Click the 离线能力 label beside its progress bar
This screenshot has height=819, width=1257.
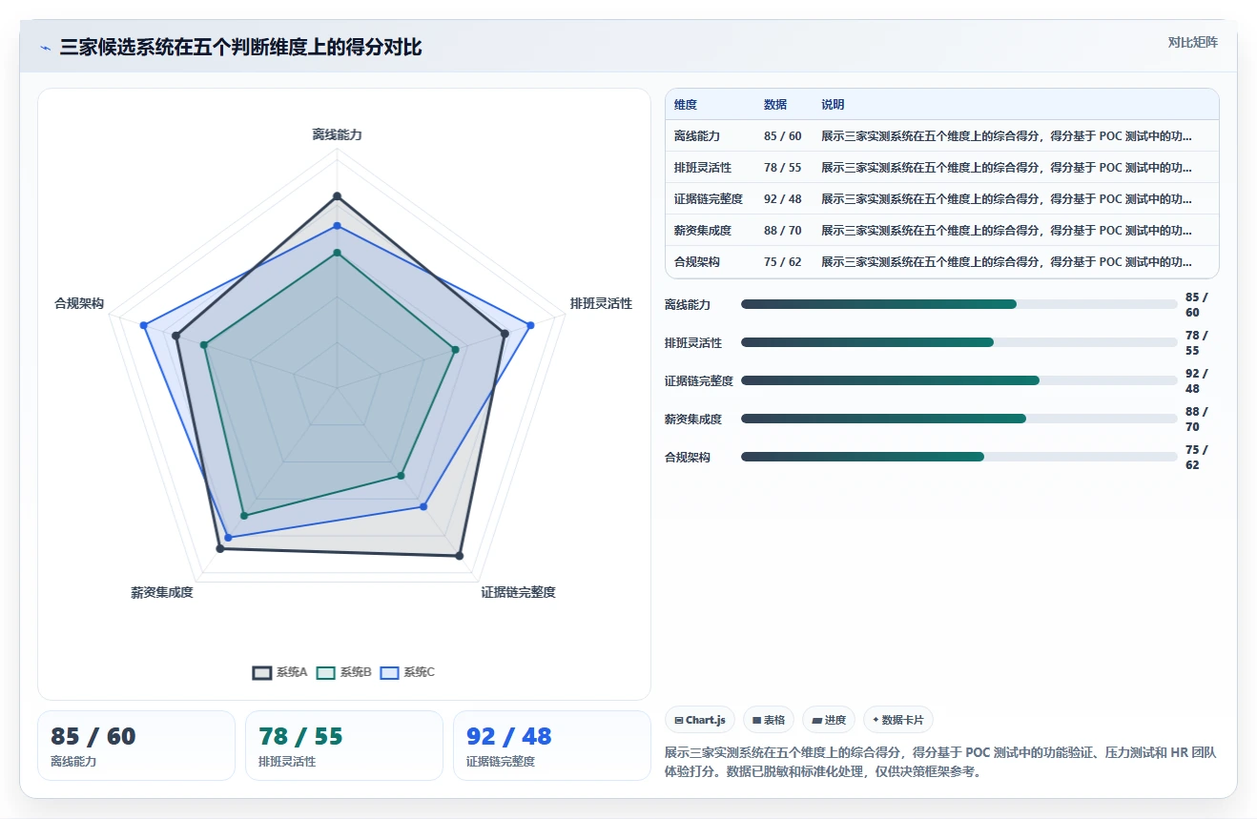(x=688, y=305)
